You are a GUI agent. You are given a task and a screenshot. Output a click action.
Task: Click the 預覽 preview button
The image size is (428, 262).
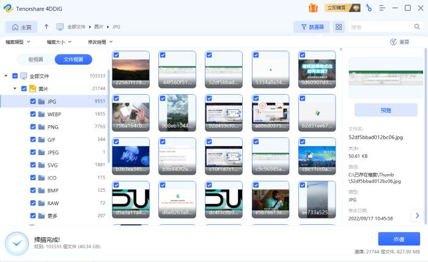coord(386,111)
